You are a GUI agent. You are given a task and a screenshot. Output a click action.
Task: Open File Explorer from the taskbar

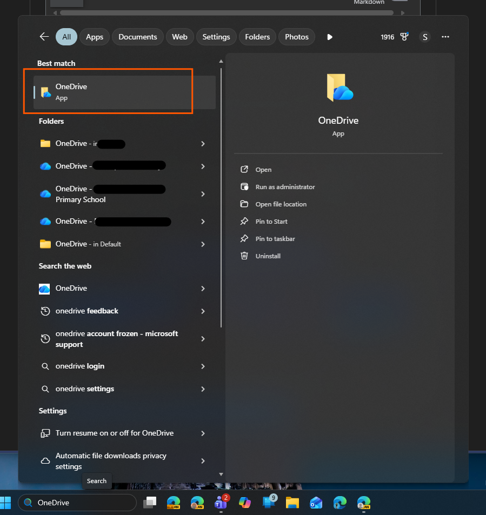click(x=292, y=503)
